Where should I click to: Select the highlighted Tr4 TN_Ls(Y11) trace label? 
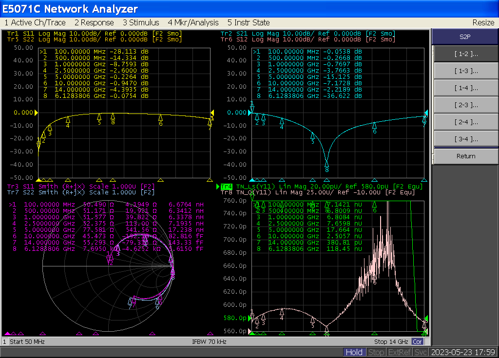tap(322, 187)
